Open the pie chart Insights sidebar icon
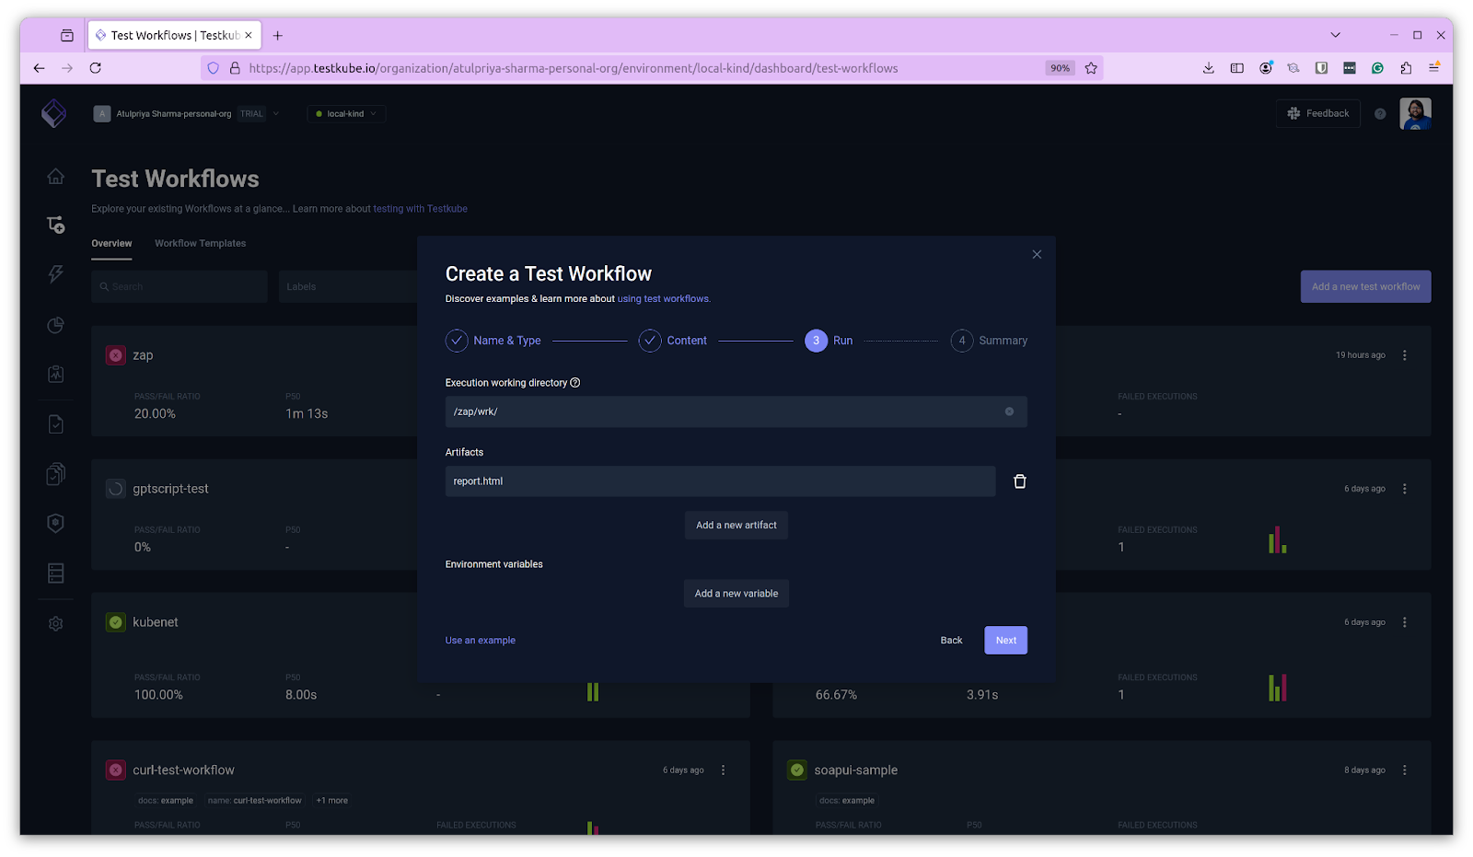The height and width of the screenshot is (857, 1473). pos(55,325)
